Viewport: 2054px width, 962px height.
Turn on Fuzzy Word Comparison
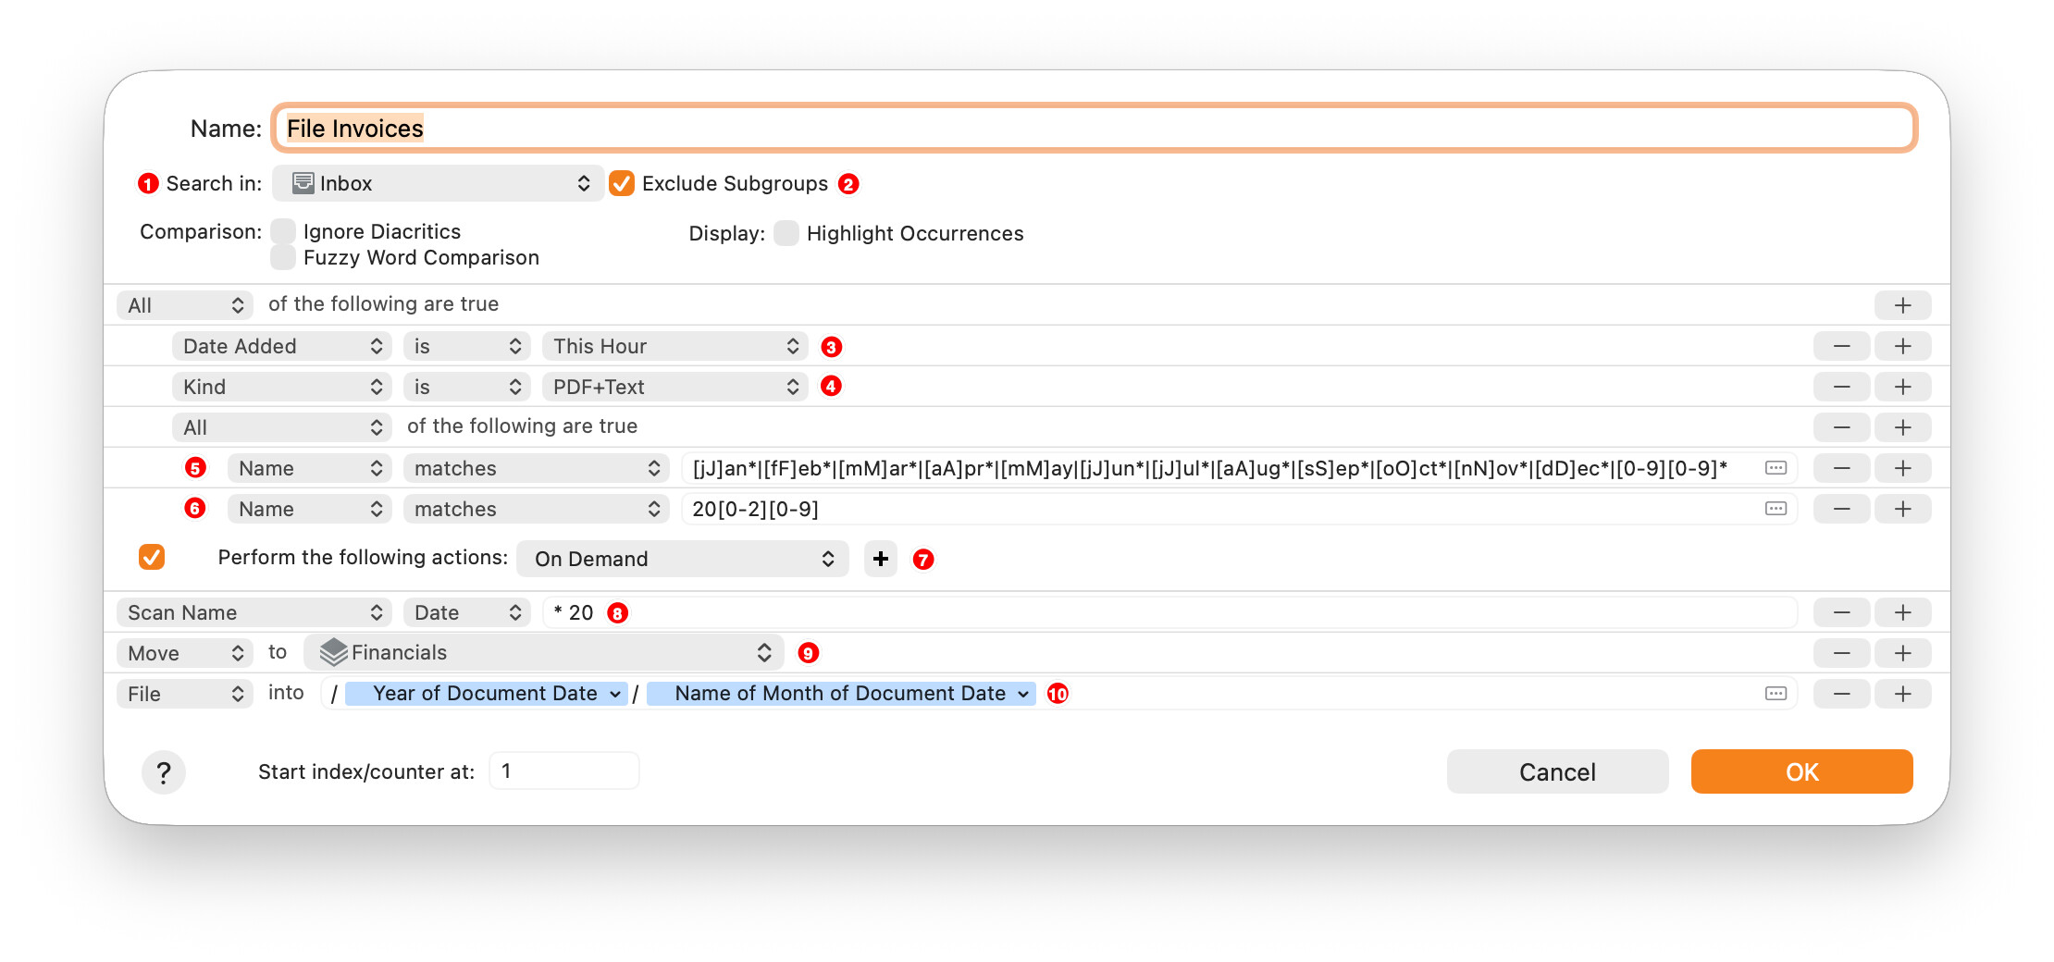(x=283, y=257)
